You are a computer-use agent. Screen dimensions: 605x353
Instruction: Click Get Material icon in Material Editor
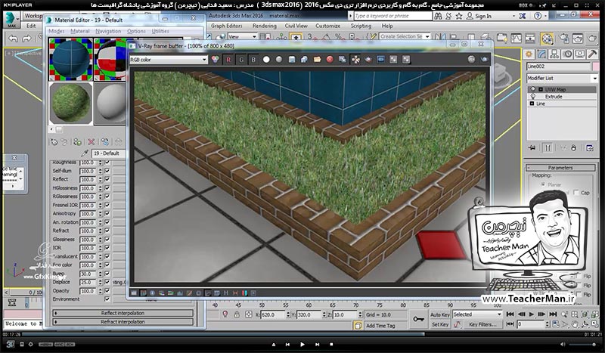pos(54,142)
